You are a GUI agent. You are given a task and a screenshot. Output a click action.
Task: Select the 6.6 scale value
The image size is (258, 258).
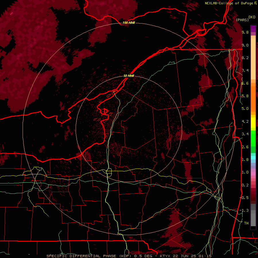[x=245, y=83]
